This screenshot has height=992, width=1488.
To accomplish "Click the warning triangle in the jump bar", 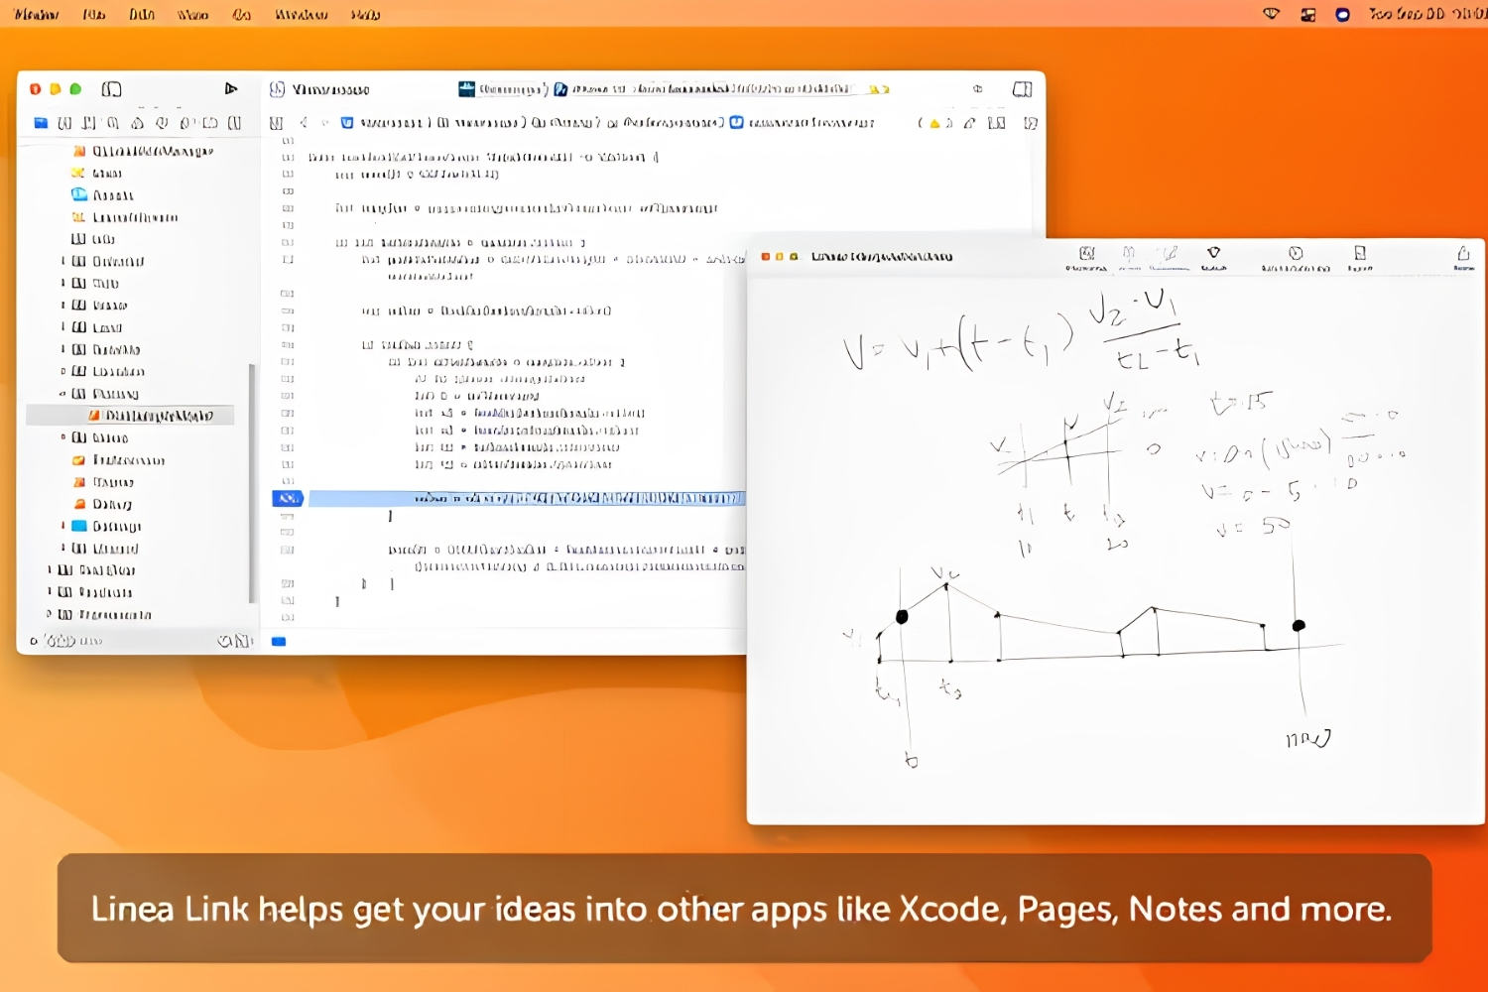I will (x=934, y=124).
